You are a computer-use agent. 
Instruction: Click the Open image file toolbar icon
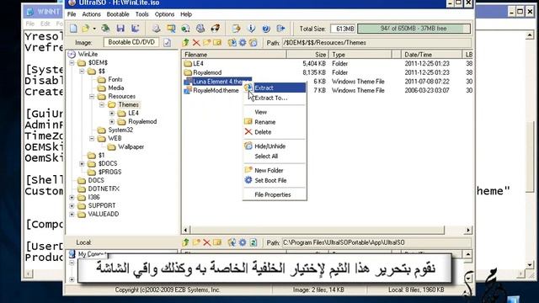tap(85, 29)
